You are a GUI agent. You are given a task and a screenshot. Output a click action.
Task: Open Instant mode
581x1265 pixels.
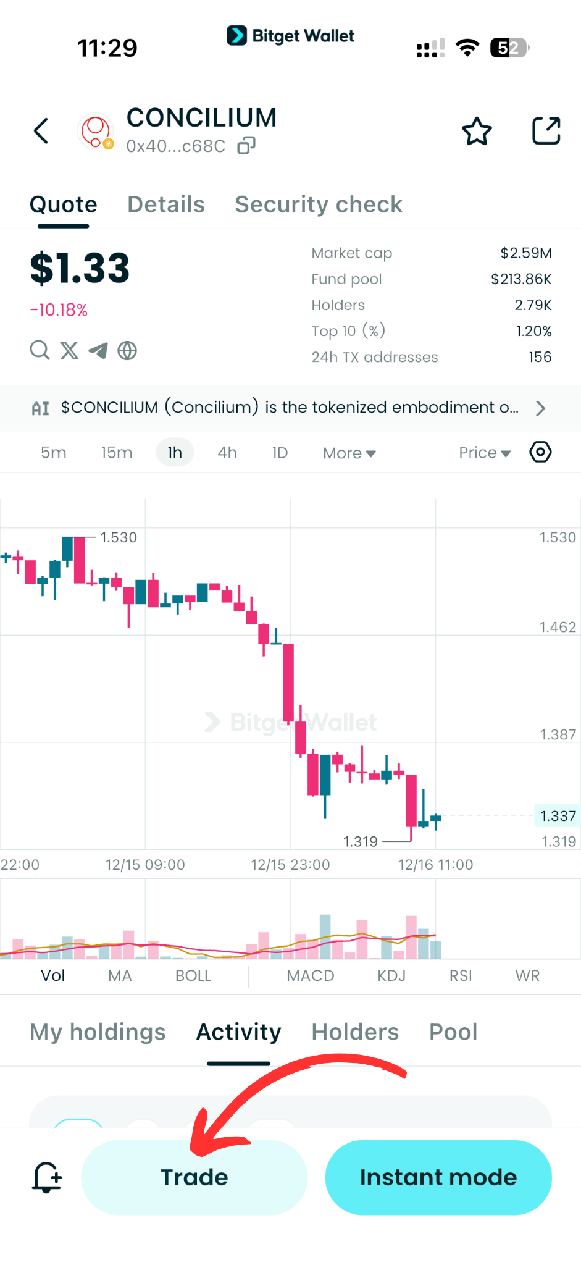pos(438,1177)
